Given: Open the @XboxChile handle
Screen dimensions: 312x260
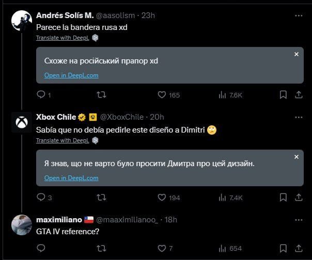Looking at the screenshot, I should click(121, 117).
